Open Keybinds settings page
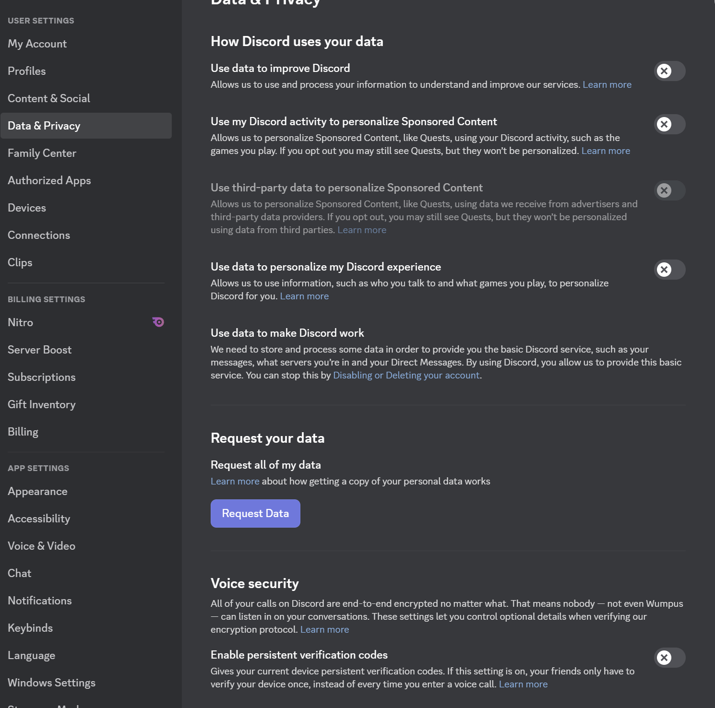Screen dimensions: 715x708 [30, 628]
